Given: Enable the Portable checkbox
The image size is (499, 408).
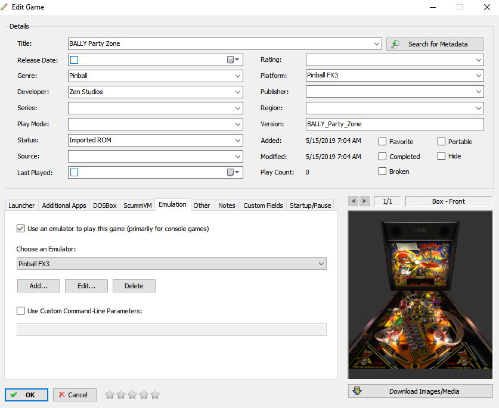Looking at the screenshot, I should point(441,142).
